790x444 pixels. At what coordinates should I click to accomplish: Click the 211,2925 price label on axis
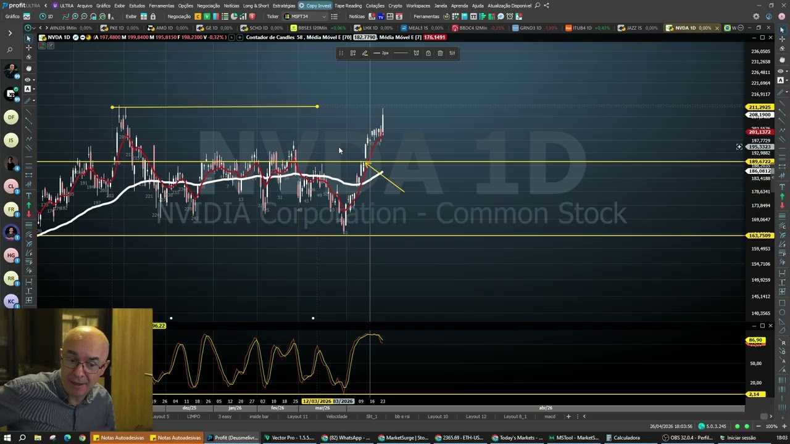click(760, 107)
